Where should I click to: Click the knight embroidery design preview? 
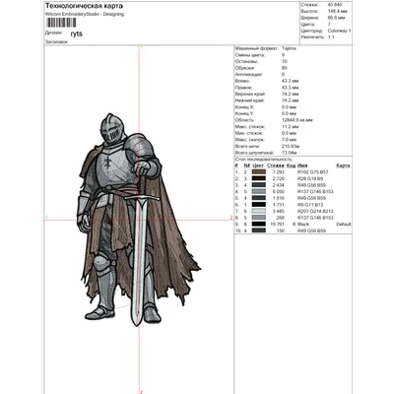pos(139,220)
